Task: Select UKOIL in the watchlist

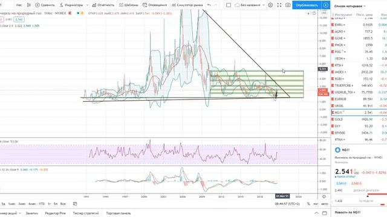Action: click(x=359, y=106)
